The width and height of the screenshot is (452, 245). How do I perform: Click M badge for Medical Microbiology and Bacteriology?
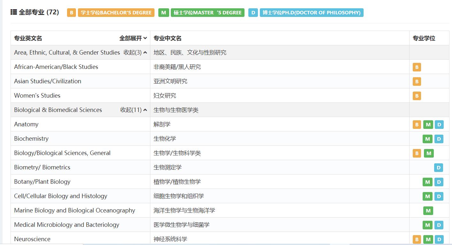pos(427,225)
